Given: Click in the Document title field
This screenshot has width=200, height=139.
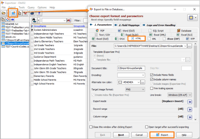Looking at the screenshot, I should click(x=131, y=68).
